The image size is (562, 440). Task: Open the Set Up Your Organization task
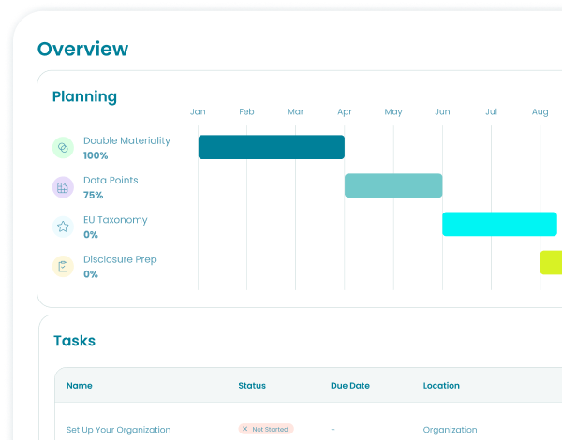(x=119, y=430)
